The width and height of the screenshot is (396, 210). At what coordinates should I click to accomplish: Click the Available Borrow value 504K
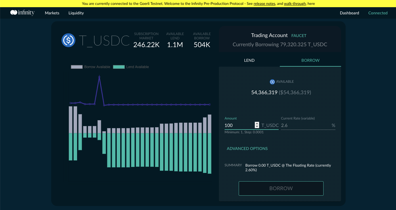click(x=202, y=45)
